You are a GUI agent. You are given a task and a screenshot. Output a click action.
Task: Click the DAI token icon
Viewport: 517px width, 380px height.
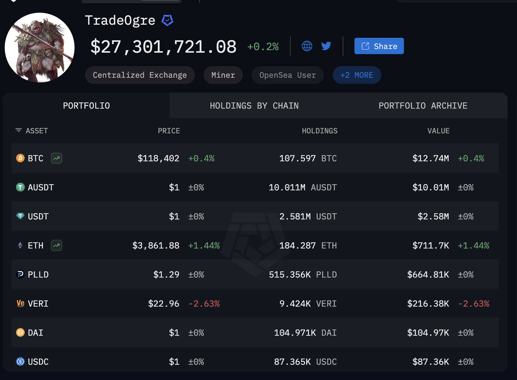20,332
